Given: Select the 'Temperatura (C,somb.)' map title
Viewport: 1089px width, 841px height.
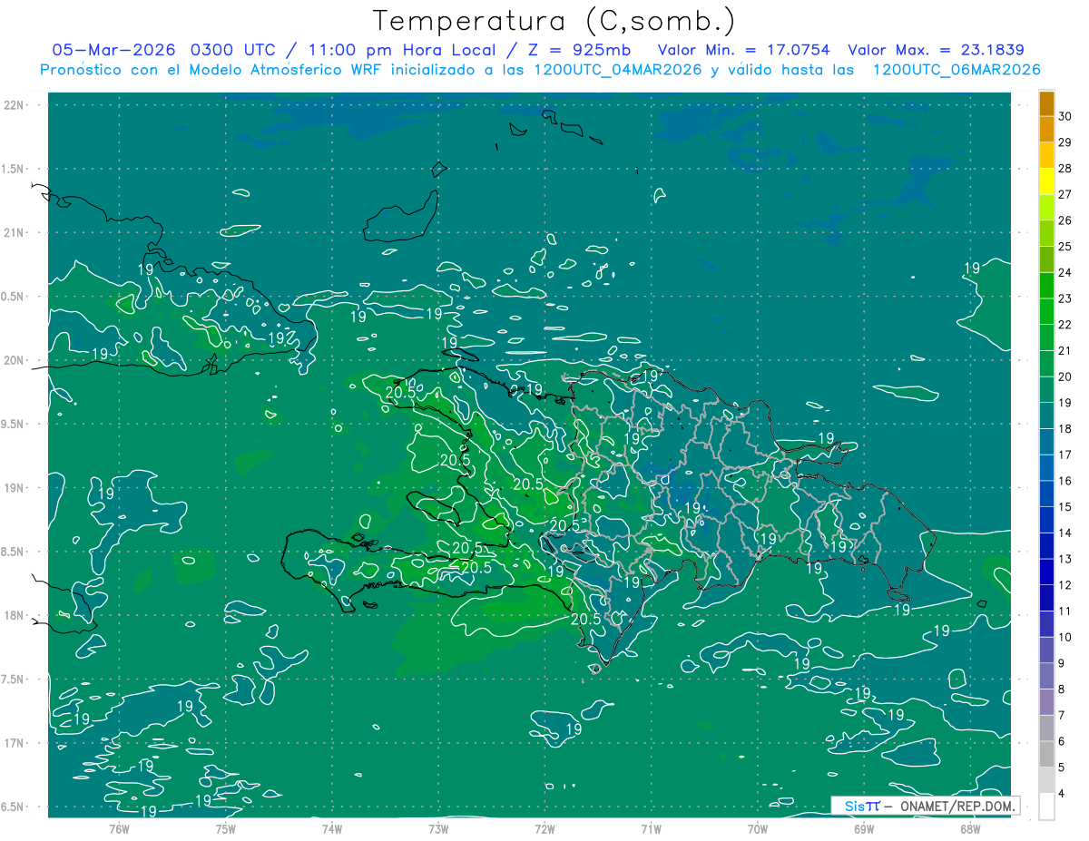Looking at the screenshot, I should pos(554,21).
